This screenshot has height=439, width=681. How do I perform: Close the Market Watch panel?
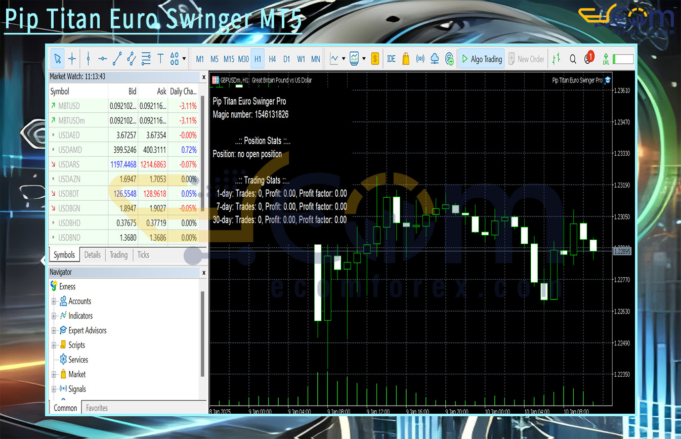point(204,77)
